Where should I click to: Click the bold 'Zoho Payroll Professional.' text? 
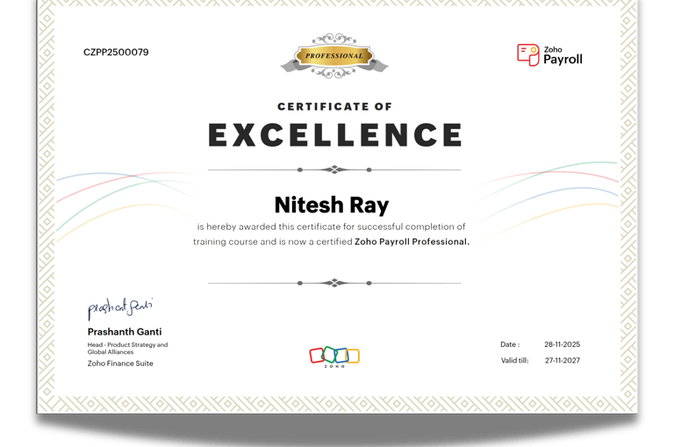pyautogui.click(x=412, y=242)
